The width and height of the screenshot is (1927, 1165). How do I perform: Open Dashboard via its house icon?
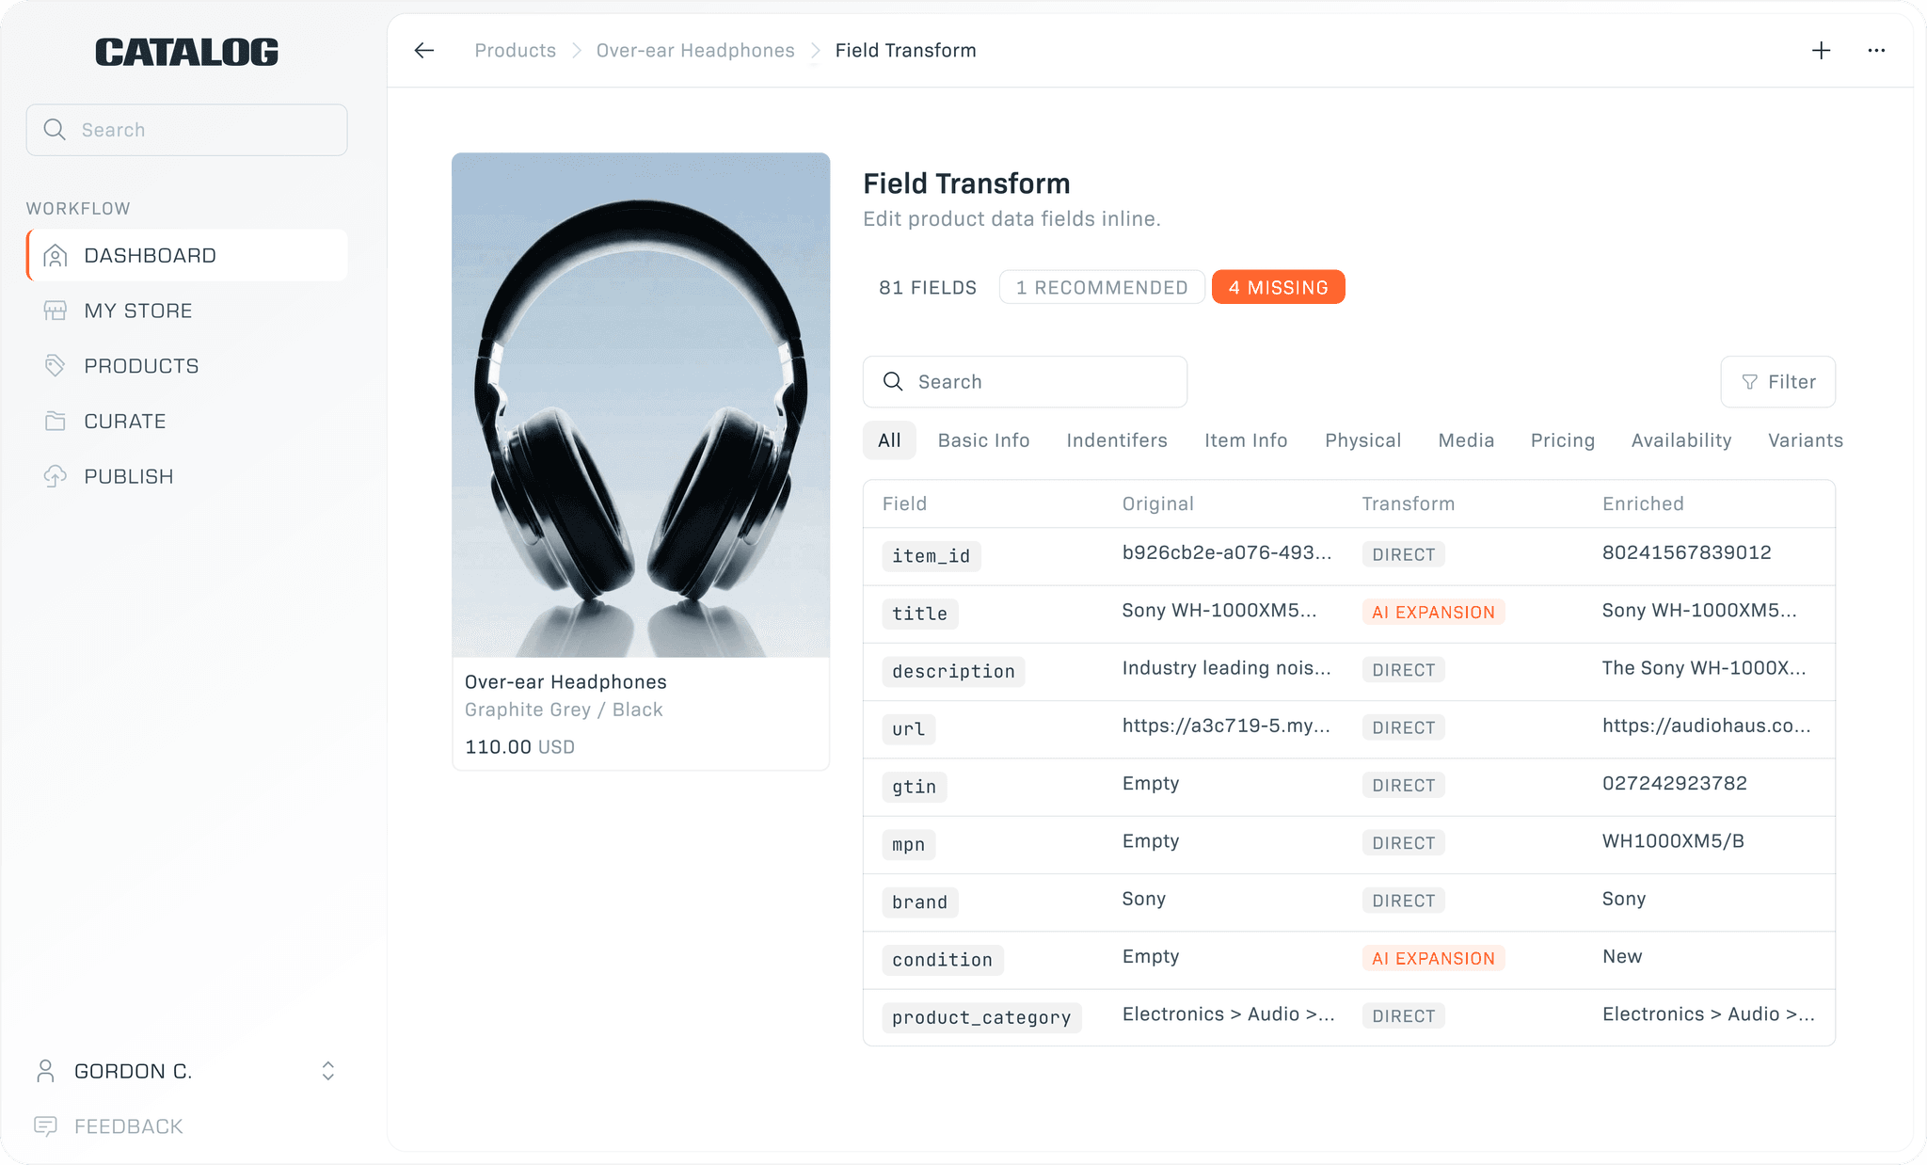point(56,256)
